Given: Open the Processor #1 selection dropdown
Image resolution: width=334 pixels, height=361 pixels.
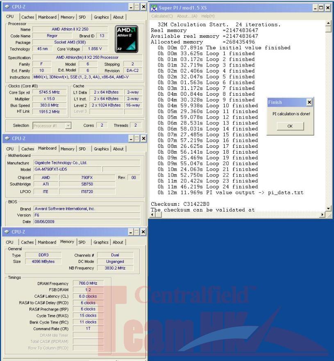Looking at the screenshot, I should pos(68,126).
